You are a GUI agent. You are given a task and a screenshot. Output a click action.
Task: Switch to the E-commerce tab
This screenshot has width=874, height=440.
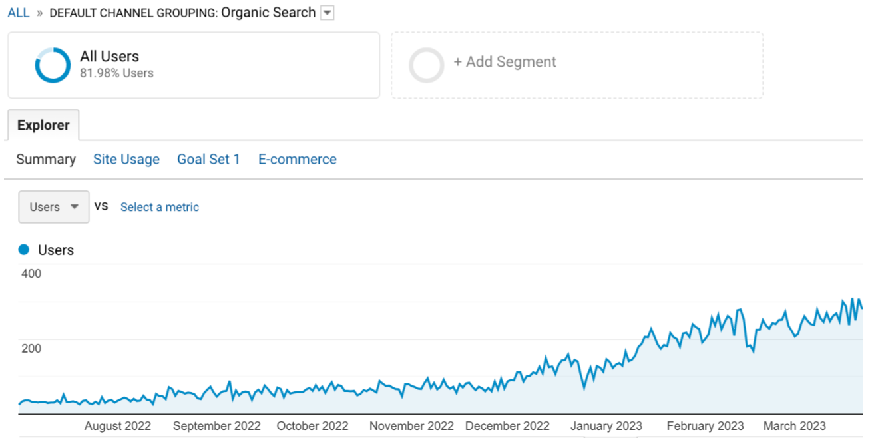[298, 160]
